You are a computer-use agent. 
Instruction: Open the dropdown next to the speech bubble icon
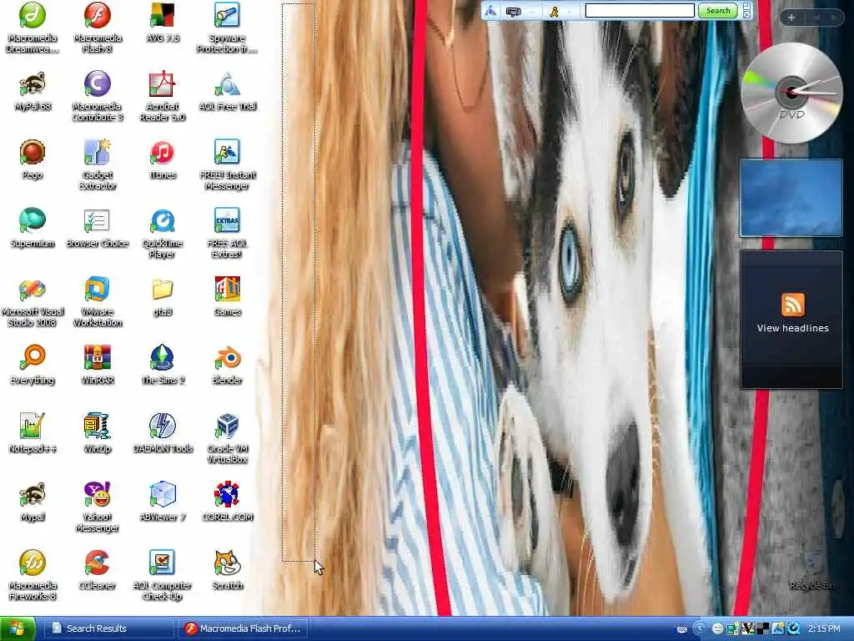pyautogui.click(x=532, y=11)
